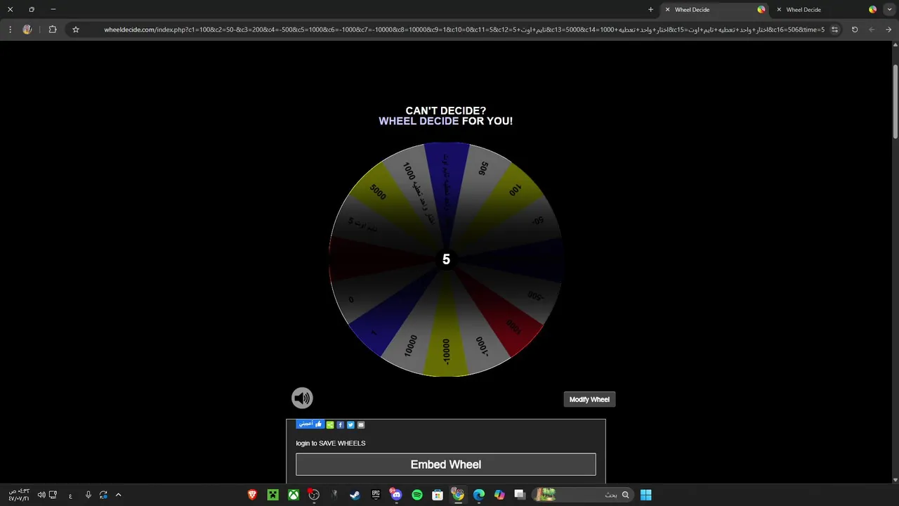The image size is (899, 506).
Task: Reload the page
Action: tap(855, 30)
